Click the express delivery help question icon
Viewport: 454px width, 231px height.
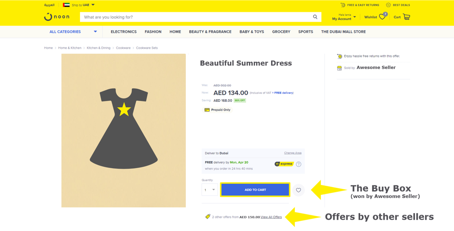coord(299,164)
